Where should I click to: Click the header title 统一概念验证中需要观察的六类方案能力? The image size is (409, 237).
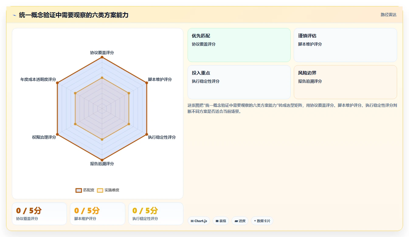pyautogui.click(x=74, y=15)
